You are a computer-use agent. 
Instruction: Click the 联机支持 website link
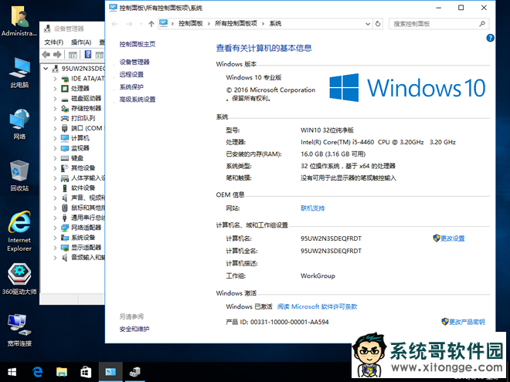click(x=313, y=208)
